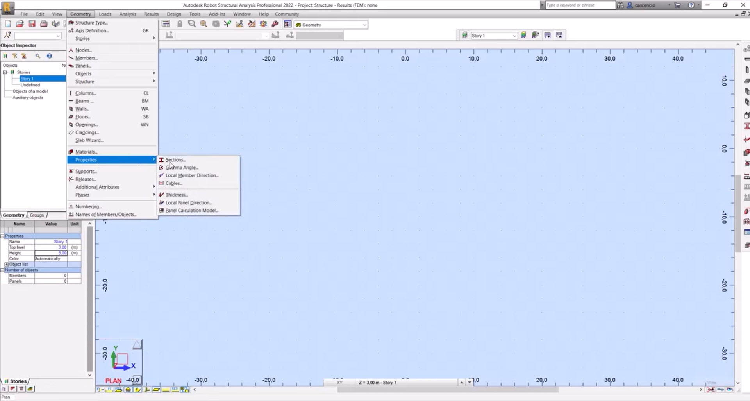Click the zoom window magnifier icon

click(191, 24)
